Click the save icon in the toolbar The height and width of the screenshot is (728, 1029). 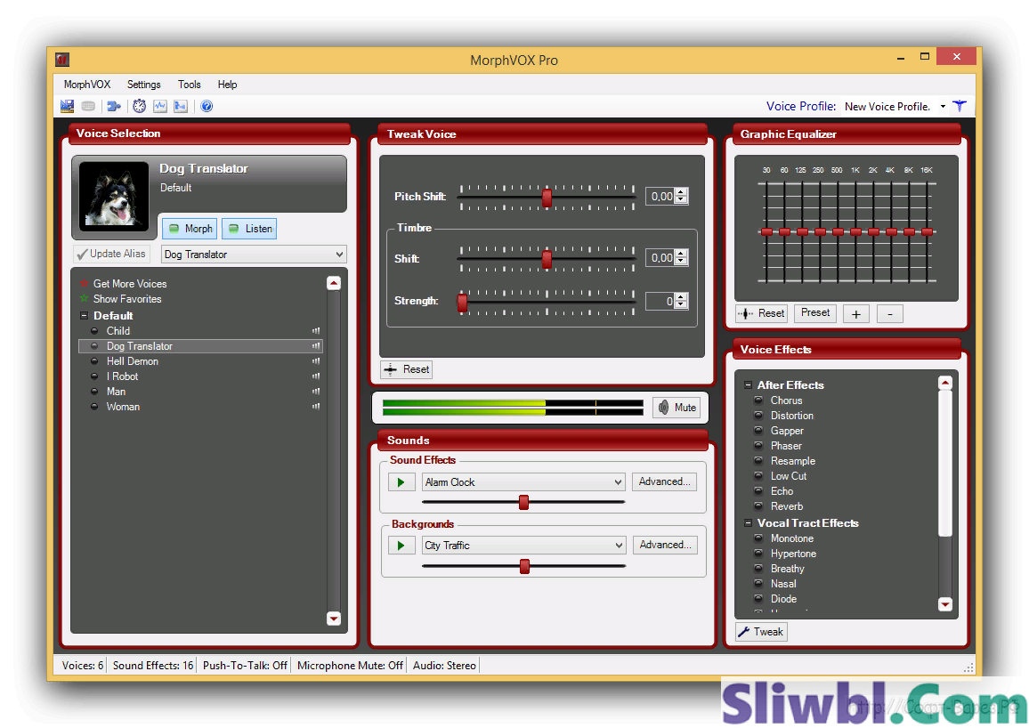tap(67, 107)
